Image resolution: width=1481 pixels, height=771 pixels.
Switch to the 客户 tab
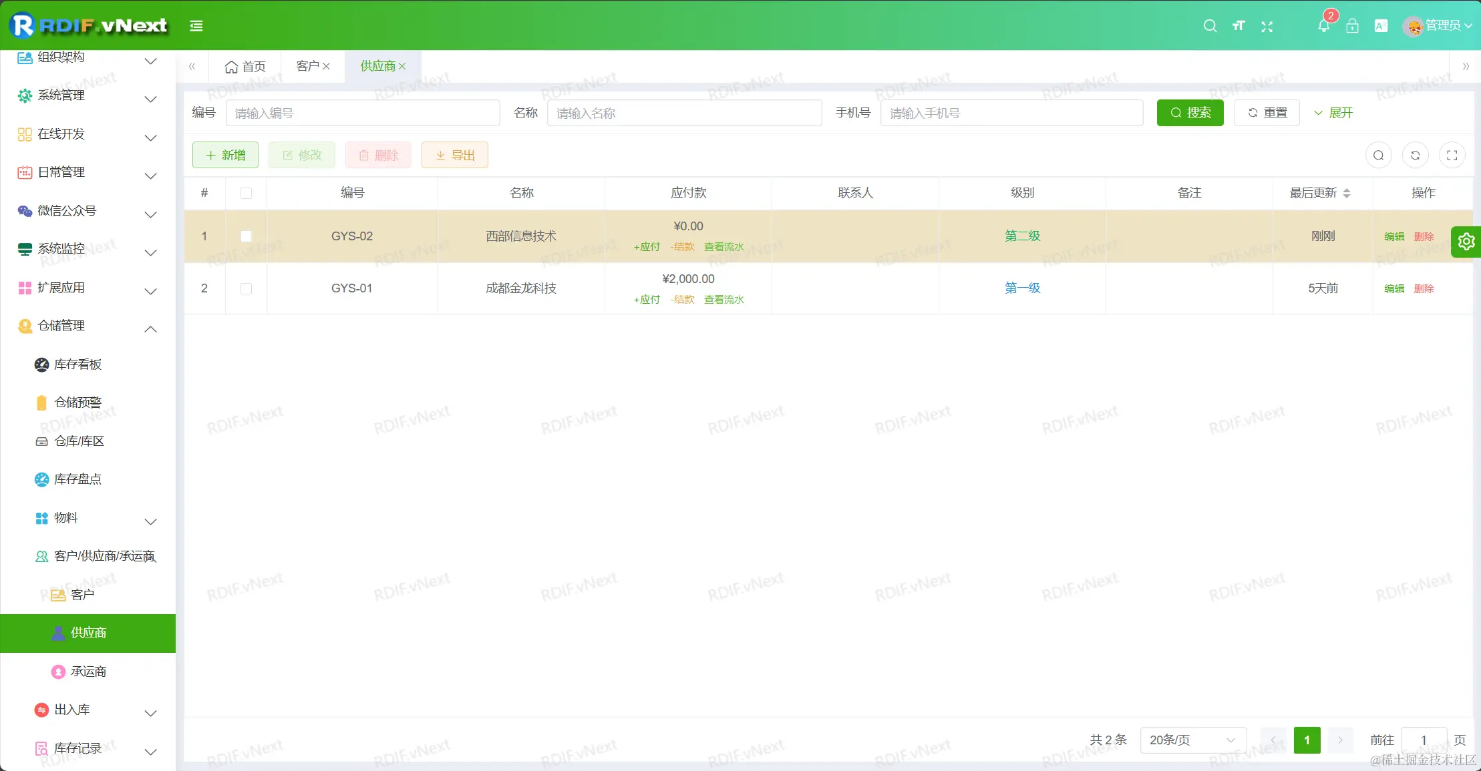coord(307,66)
